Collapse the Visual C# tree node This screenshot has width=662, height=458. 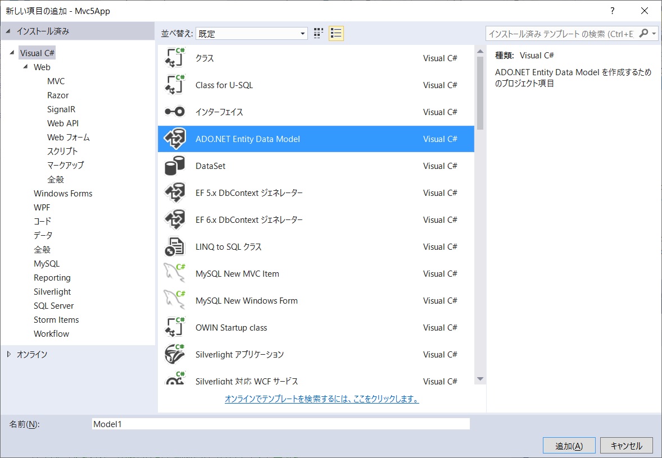(12, 53)
